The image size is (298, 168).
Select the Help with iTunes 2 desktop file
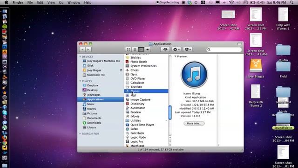256,96
